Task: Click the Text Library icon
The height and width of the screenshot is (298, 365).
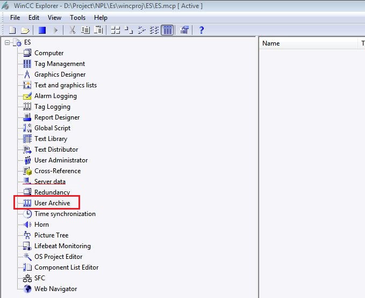Action: (27, 139)
